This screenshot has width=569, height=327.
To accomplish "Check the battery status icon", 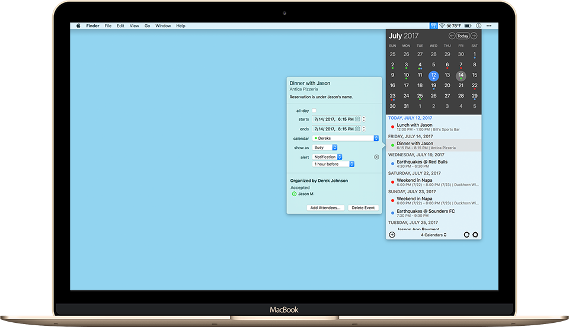I will [x=468, y=25].
